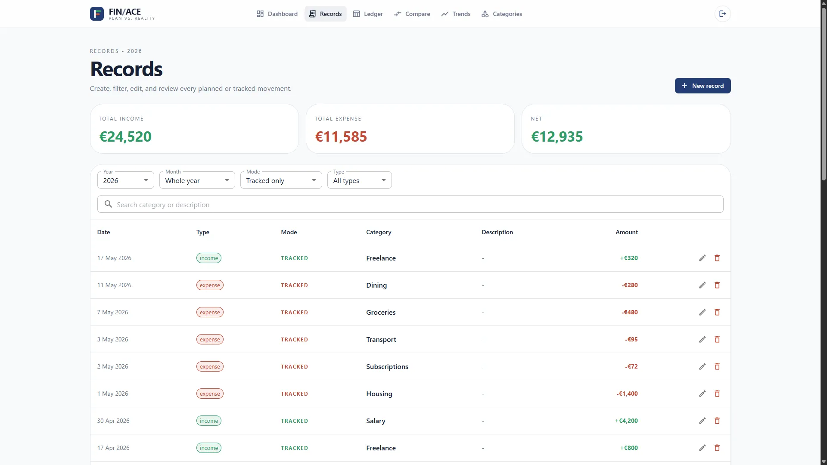Edit the 17 May 2026 Freelance record
The height and width of the screenshot is (465, 827).
pyautogui.click(x=702, y=258)
